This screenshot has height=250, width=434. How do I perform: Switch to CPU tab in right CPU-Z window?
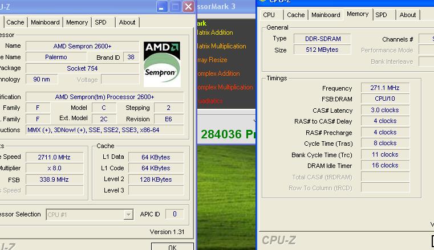269,15
